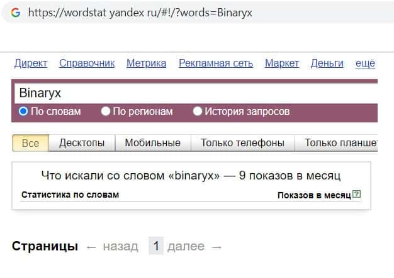
Task: Select the По словам radio button
Action: 23,111
